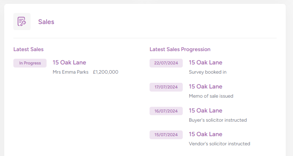Click the Vendor's solicitor instructed note
This screenshot has height=156, width=293.
click(219, 144)
